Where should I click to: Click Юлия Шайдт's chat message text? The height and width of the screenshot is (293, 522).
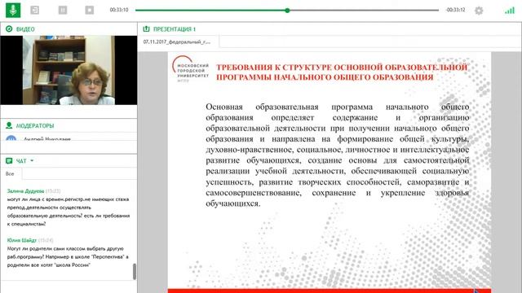[x=68, y=257]
